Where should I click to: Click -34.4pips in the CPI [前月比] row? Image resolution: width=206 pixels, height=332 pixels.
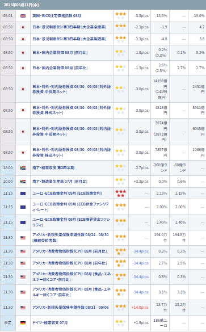pos(141,251)
